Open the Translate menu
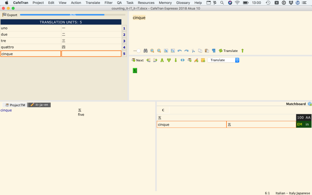 (x=93, y=3)
